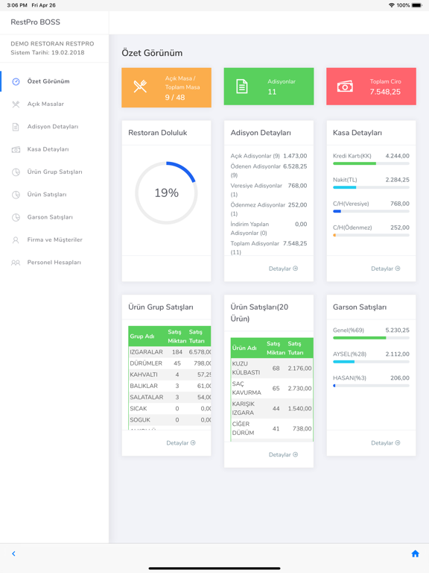Click the Adisyon Detayları document sidebar icon

tap(16, 127)
